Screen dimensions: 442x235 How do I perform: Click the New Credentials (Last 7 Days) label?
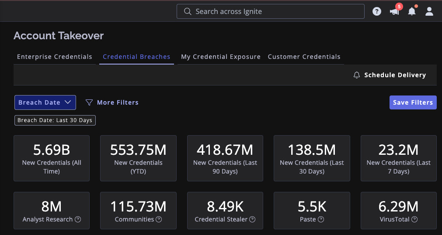[x=399, y=167]
